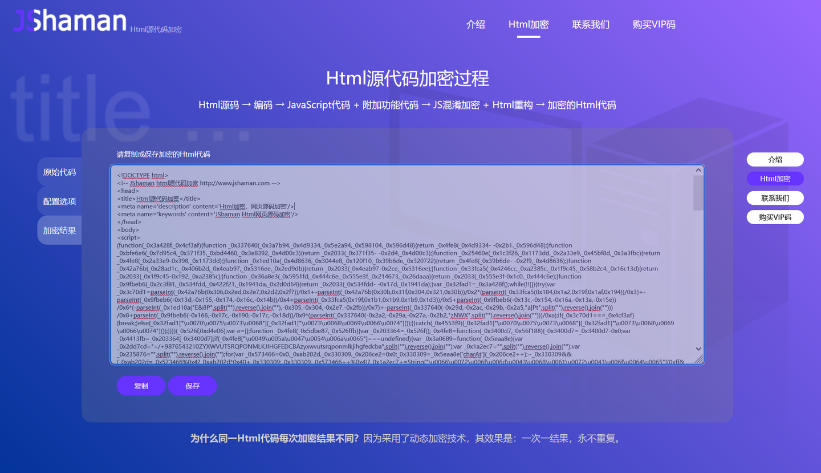
Task: Click the 联系我们 pill button on right
Action: (x=775, y=198)
